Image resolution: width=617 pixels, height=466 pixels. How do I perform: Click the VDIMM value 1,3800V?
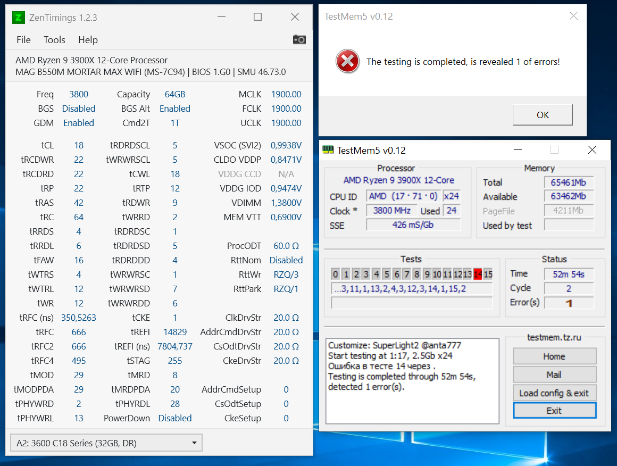286,203
